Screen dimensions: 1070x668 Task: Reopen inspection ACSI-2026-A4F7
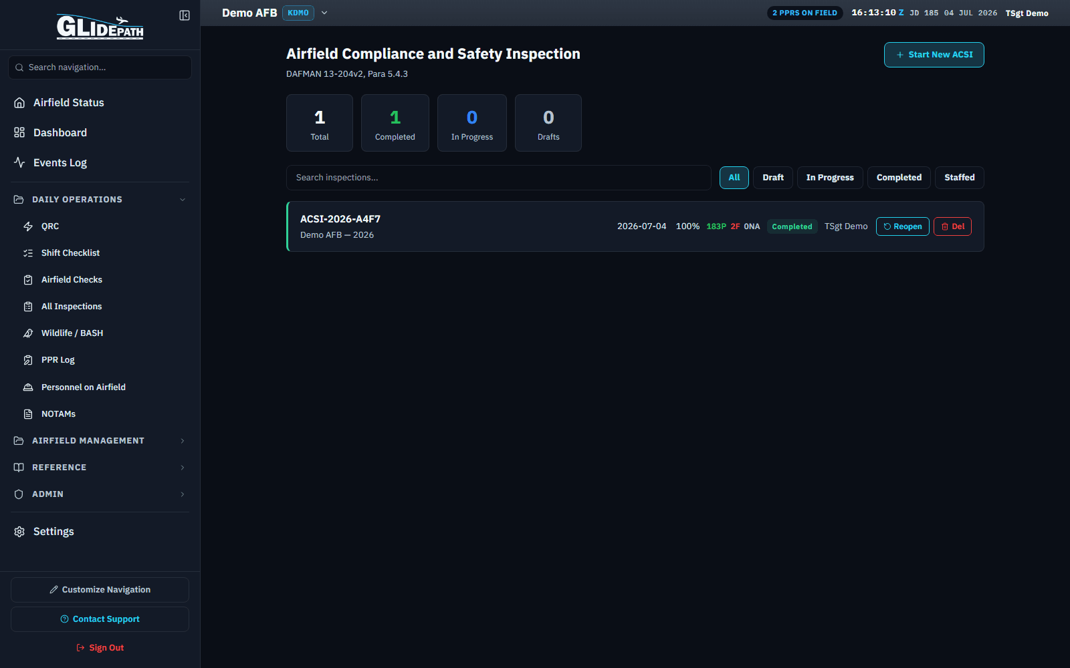(903, 226)
